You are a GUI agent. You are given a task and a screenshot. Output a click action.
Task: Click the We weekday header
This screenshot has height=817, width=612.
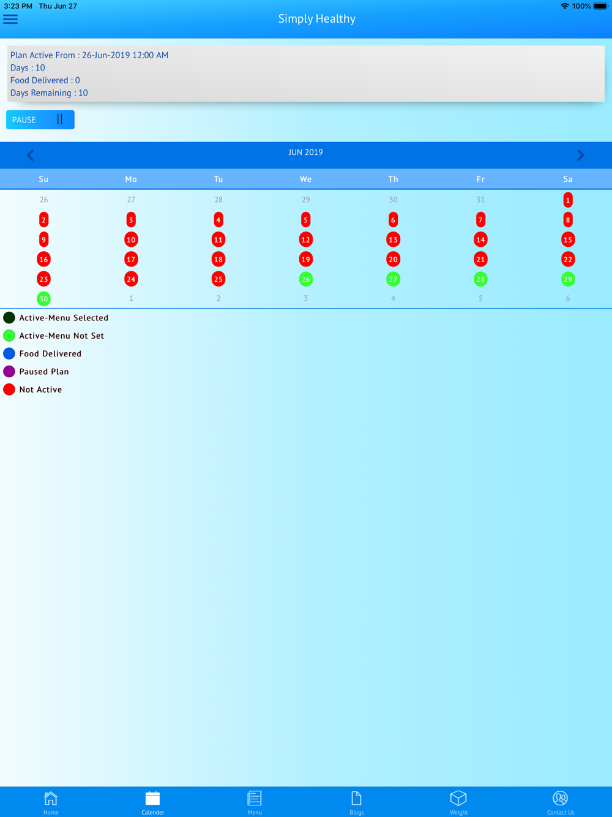pyautogui.click(x=306, y=179)
